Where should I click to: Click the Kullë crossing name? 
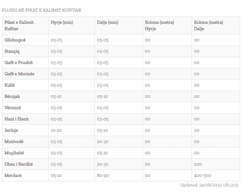[9, 85]
